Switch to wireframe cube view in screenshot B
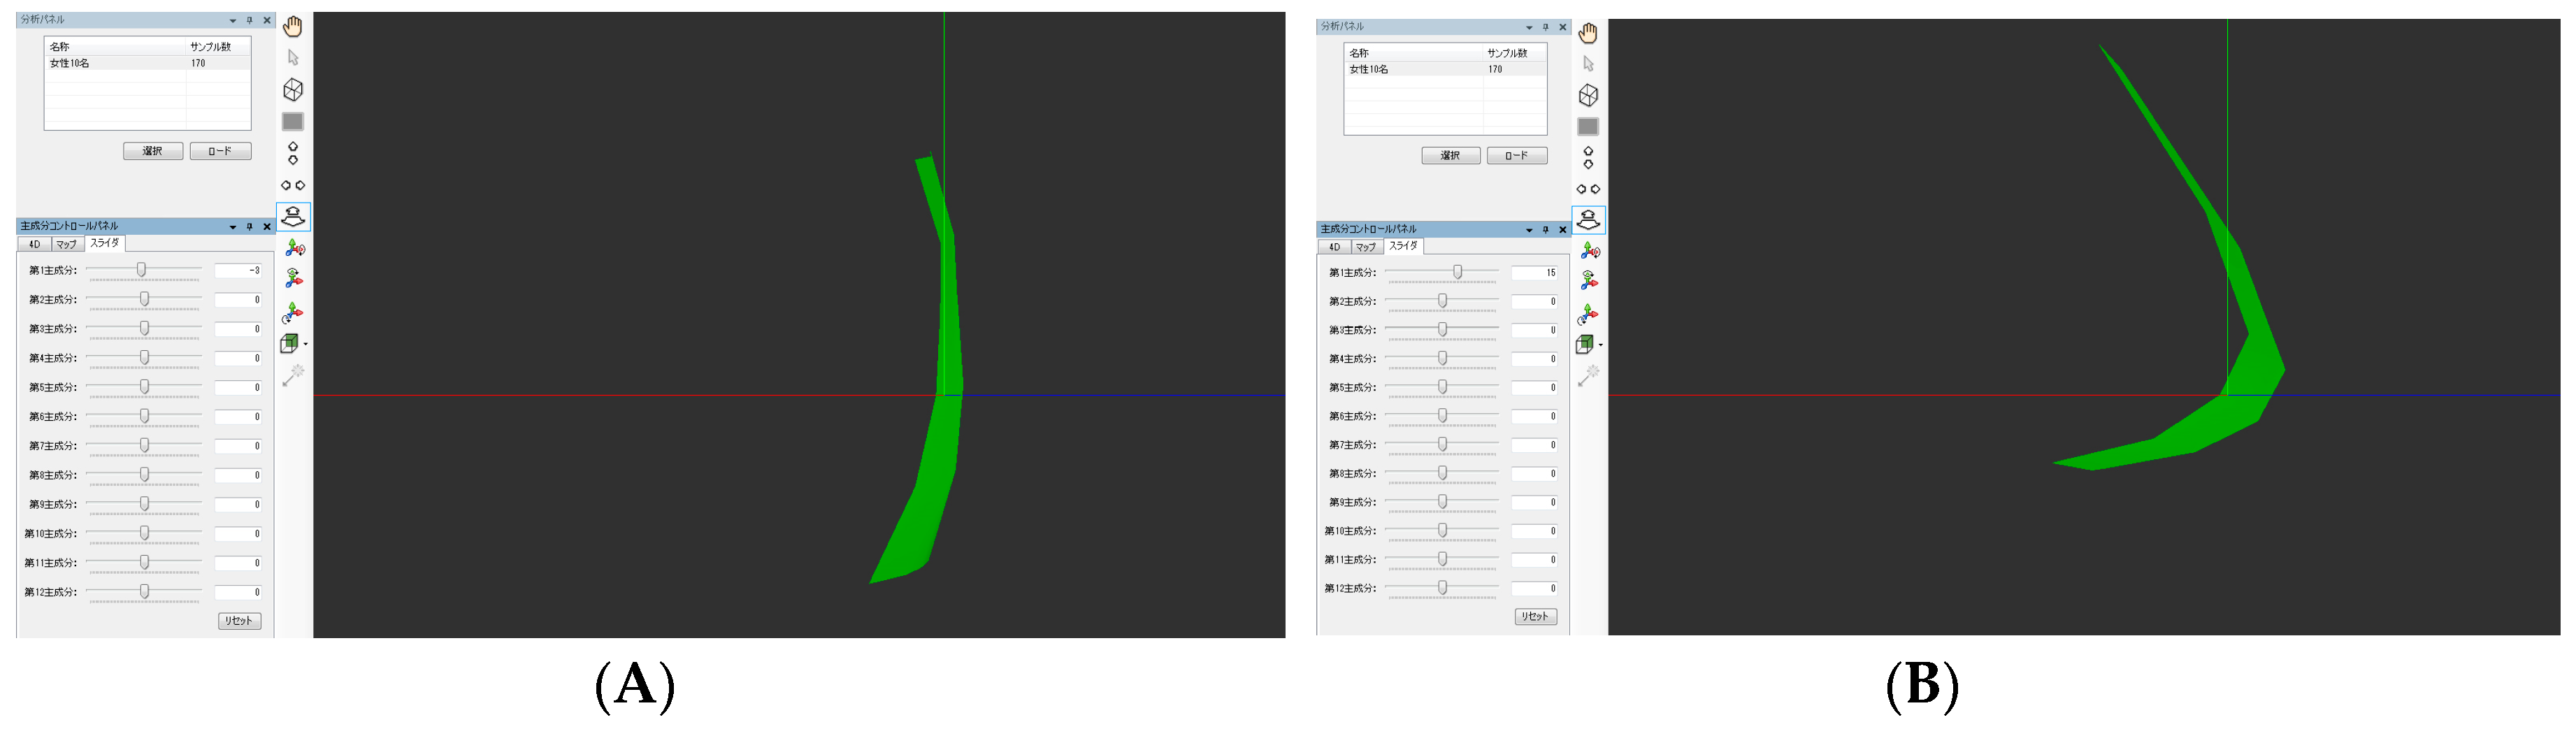 (1588, 95)
